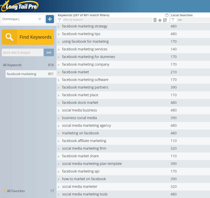Expand the 'social media business' row
Viewport: 210px width, 198px height.
point(59,111)
